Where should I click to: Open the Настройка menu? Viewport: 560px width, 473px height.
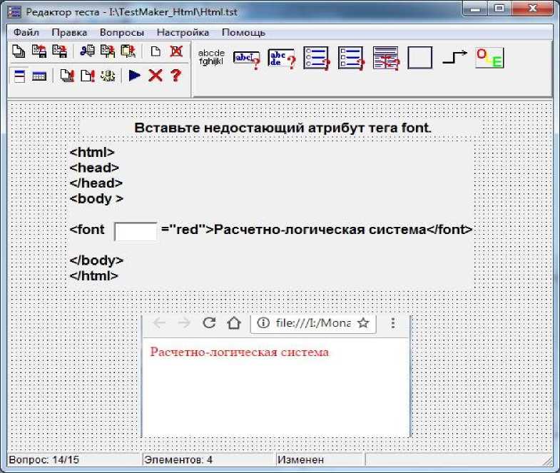pyautogui.click(x=183, y=33)
